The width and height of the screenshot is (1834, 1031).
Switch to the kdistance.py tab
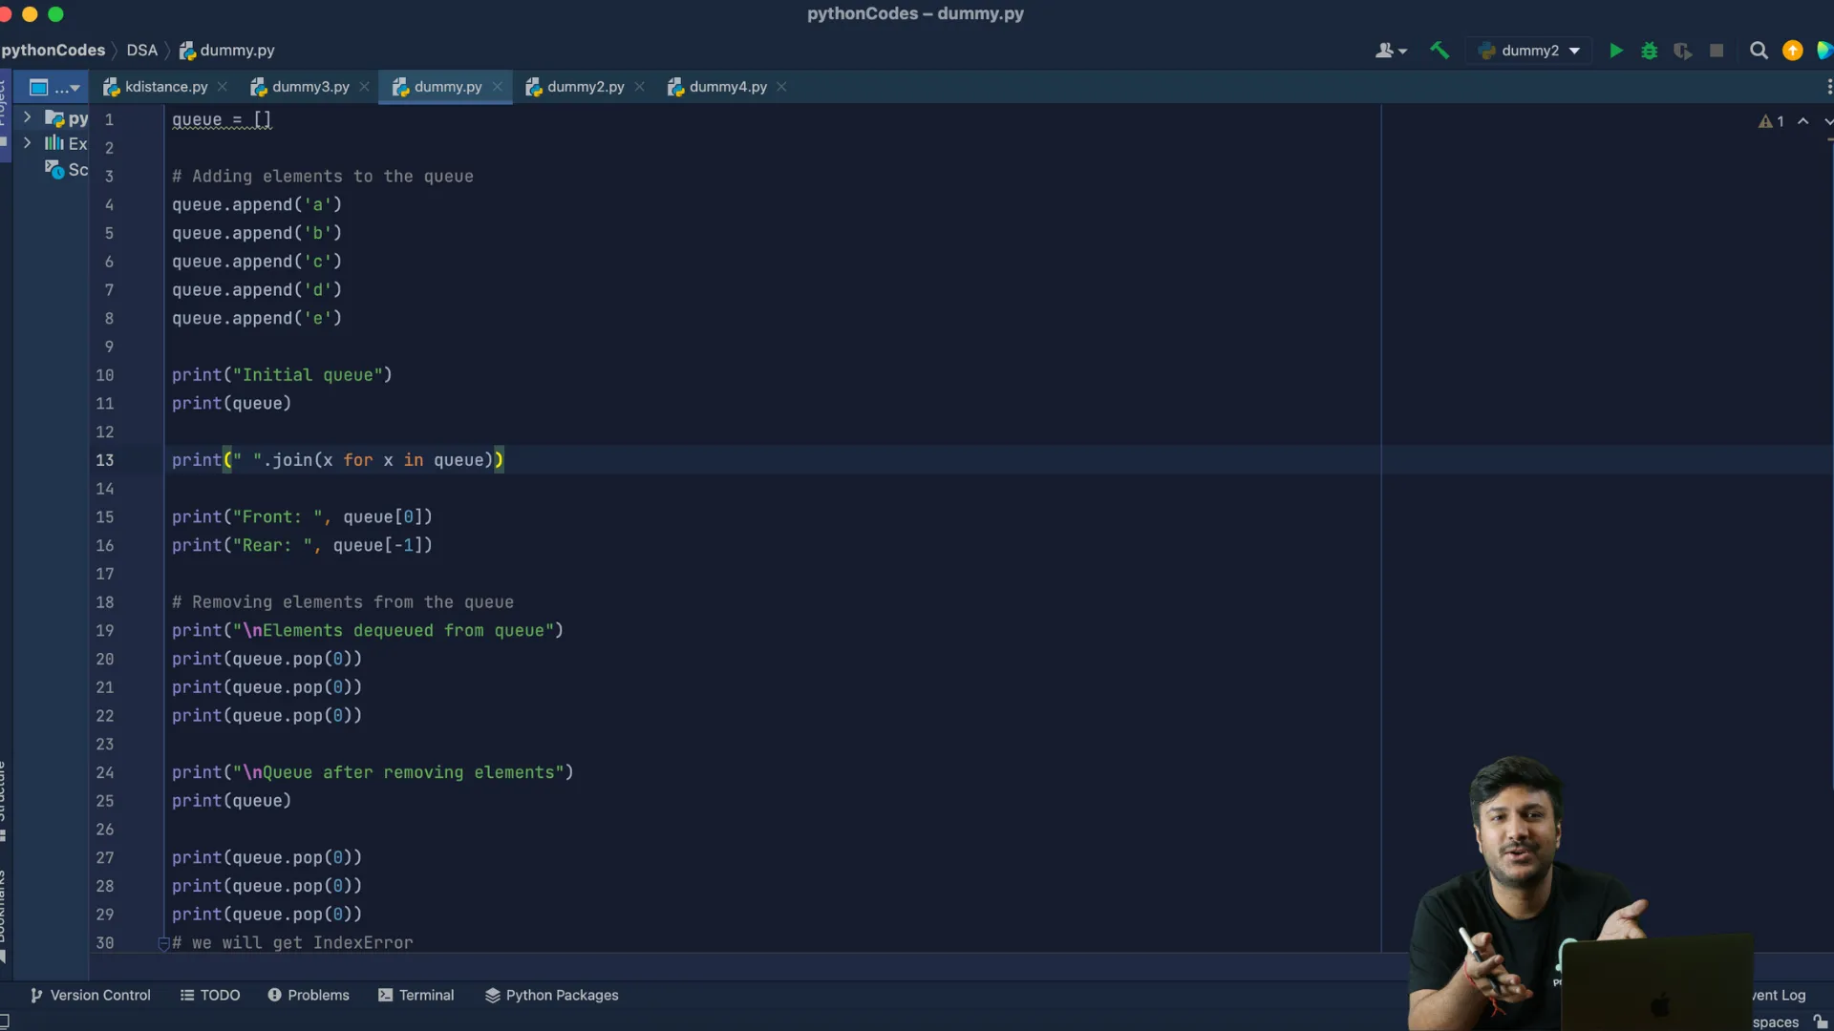click(x=165, y=87)
